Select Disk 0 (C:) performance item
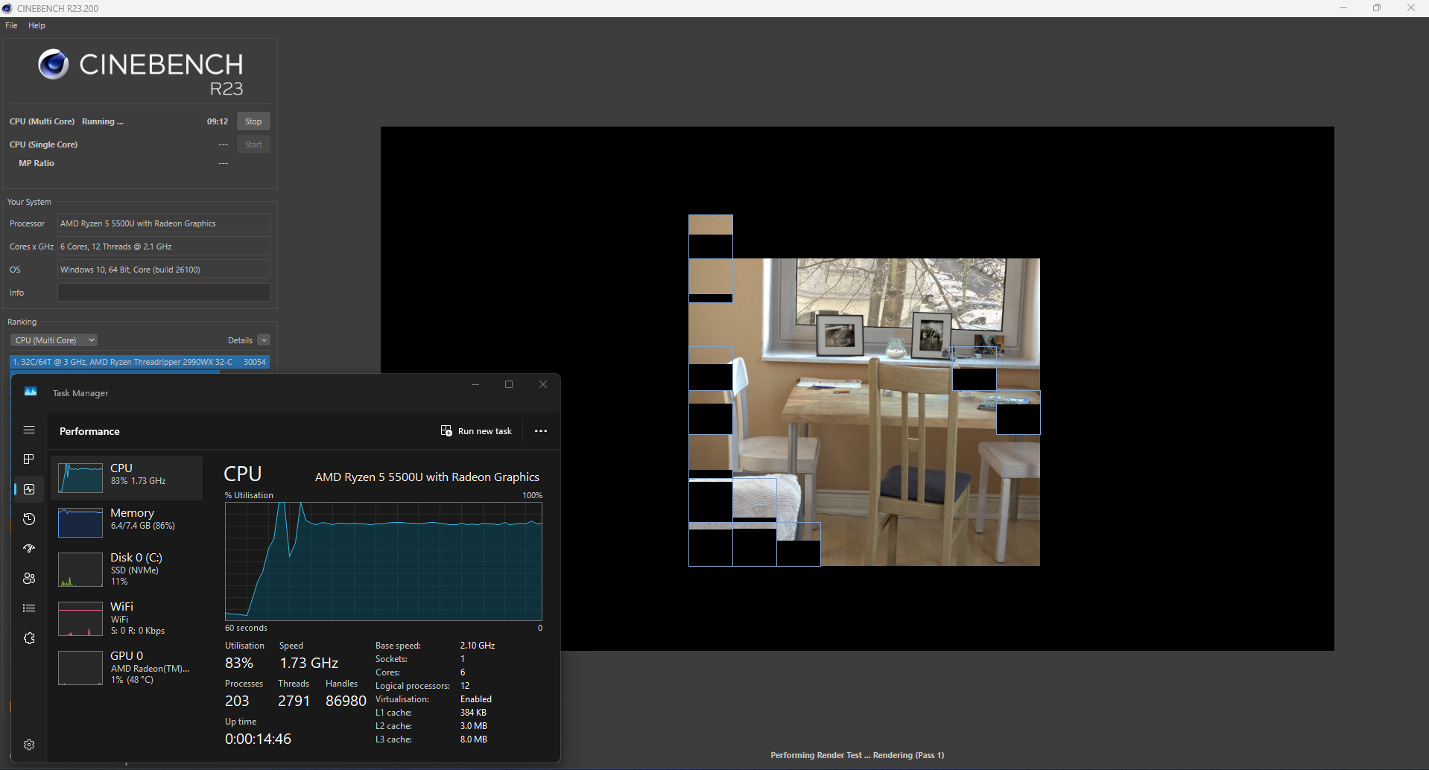Viewport: 1429px width, 770px height. 127,569
